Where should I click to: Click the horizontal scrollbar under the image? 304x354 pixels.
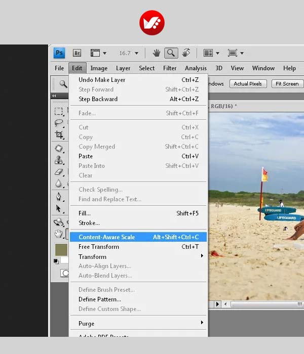267,304
